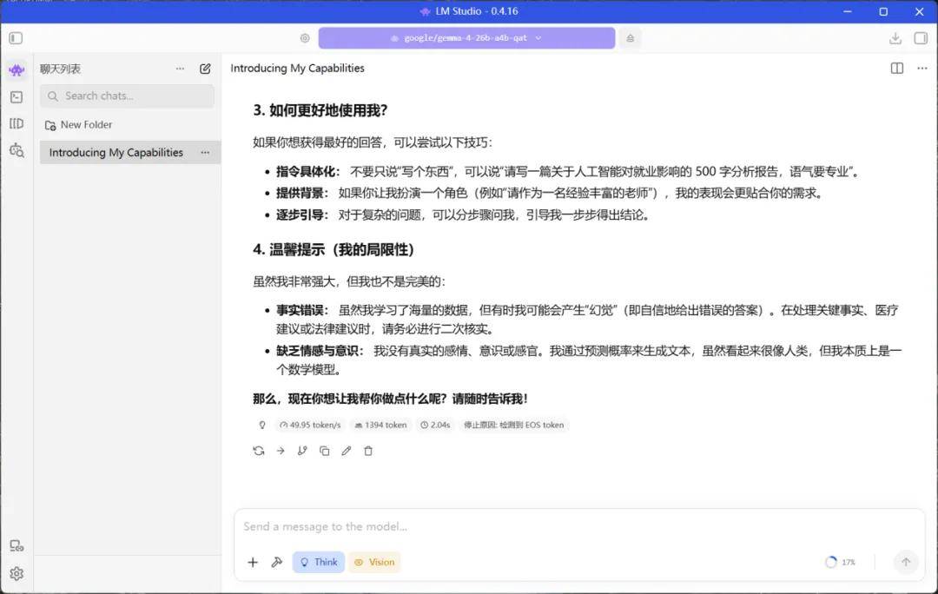
Task: Click heading 3. 如何更好地使用我?
Action: pyautogui.click(x=320, y=110)
